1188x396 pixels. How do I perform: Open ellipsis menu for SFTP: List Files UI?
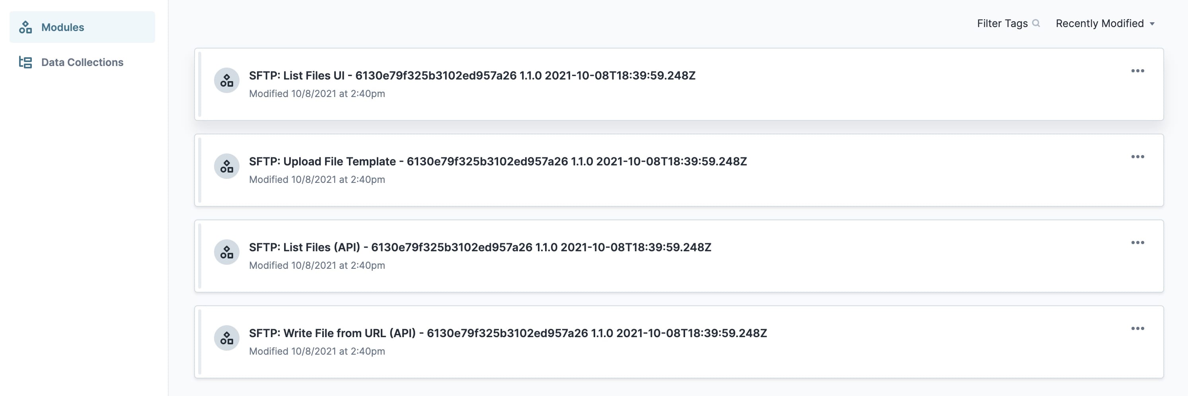(x=1137, y=70)
